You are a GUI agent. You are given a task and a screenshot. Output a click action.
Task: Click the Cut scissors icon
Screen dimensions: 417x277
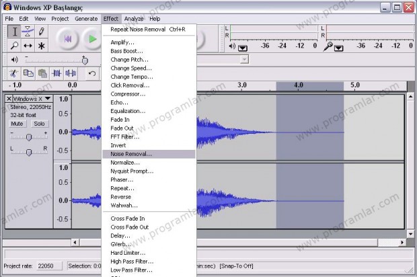(x=13, y=73)
